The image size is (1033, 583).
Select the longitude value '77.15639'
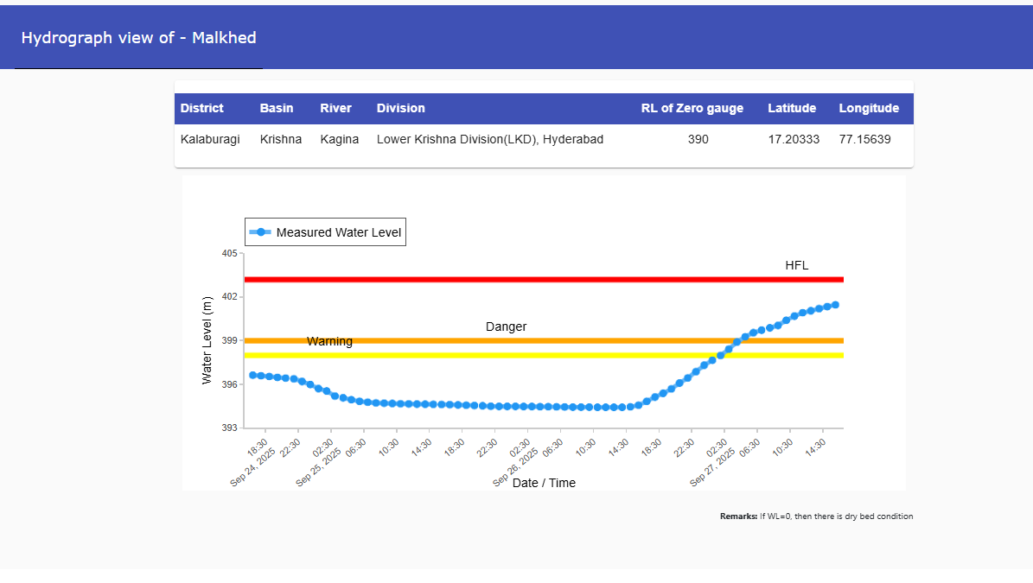pyautogui.click(x=865, y=140)
